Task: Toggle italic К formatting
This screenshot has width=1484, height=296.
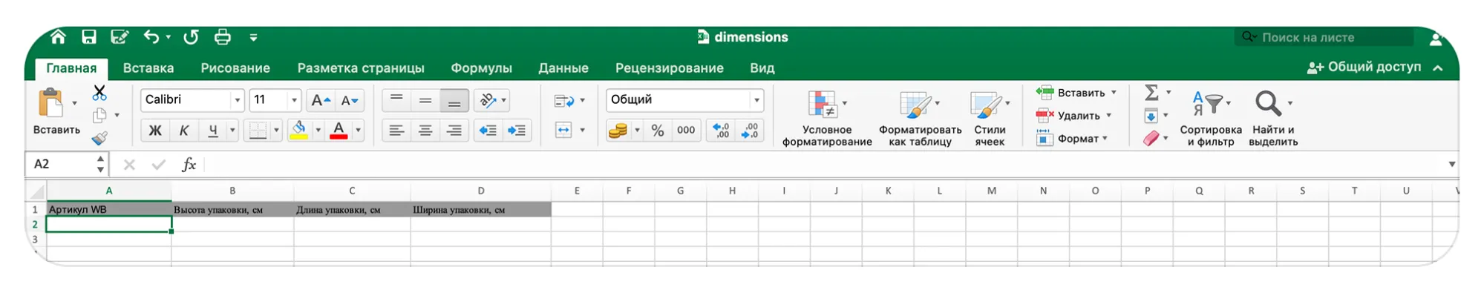Action: [183, 131]
